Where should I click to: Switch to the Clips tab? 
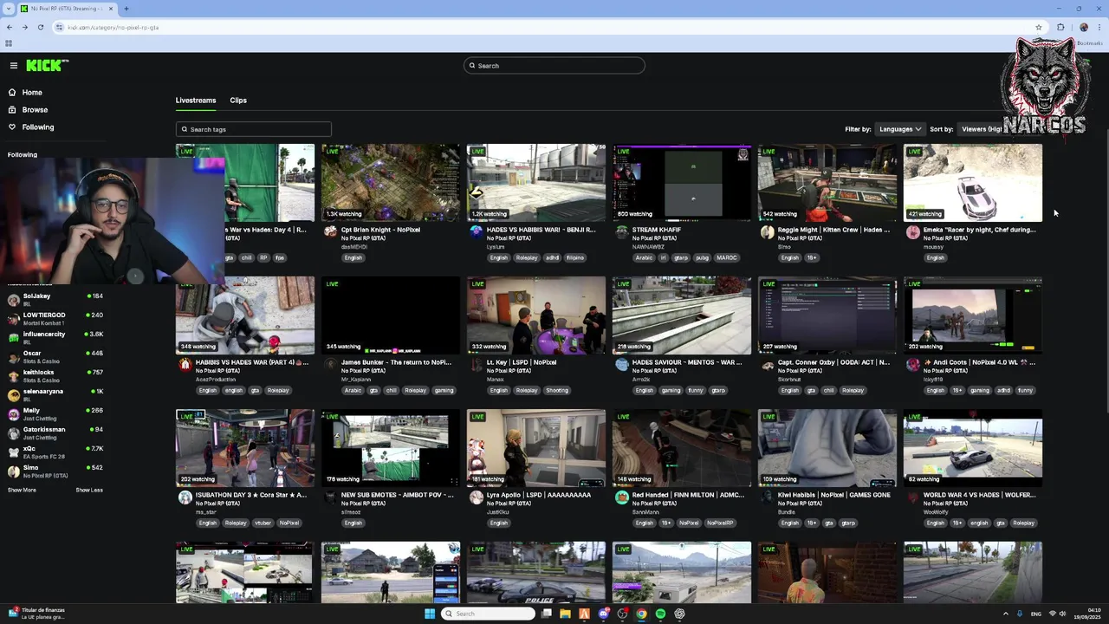point(238,101)
